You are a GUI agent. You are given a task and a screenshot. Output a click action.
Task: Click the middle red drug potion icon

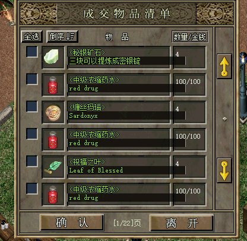53,140
